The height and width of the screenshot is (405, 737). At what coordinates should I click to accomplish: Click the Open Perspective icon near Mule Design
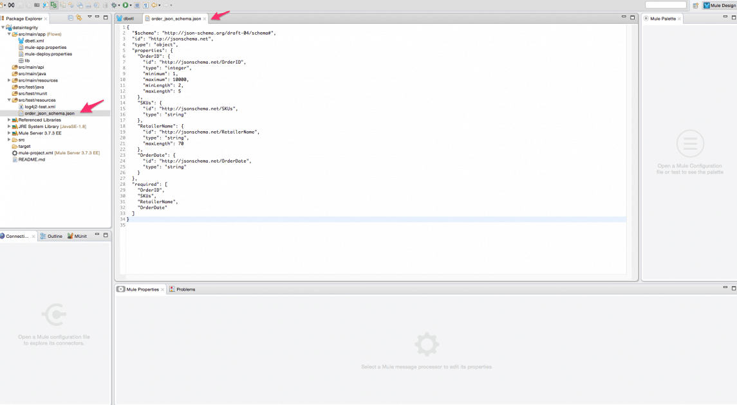point(696,5)
